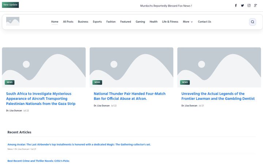Screen dimensions: 263x164
Task: Click the Murdochs Fox News ticker headline
Action: click(166, 6)
